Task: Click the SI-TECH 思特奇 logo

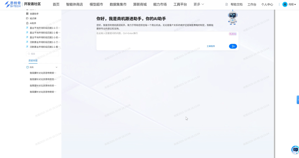Action: pos(13,4)
